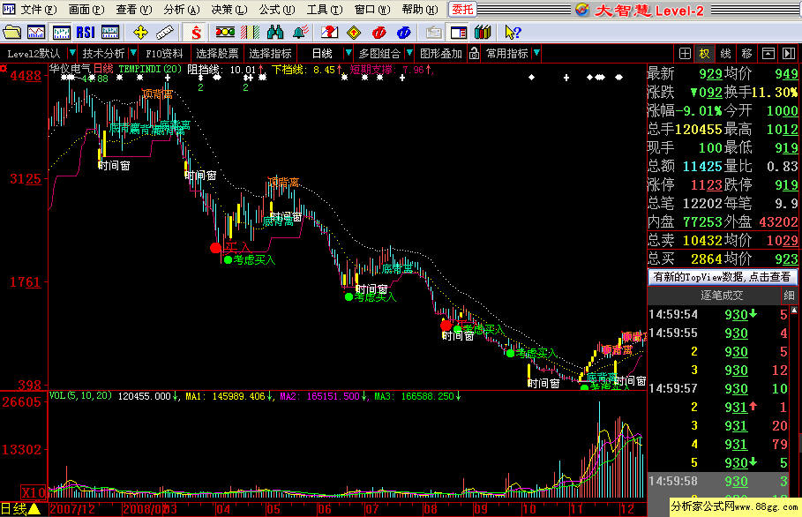Click the lock icon beside 图形叠加
This screenshot has width=802, height=517.
point(474,53)
